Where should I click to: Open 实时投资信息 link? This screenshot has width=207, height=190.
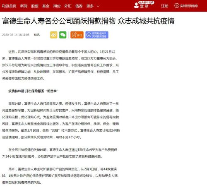pyautogui.click(x=189, y=6)
